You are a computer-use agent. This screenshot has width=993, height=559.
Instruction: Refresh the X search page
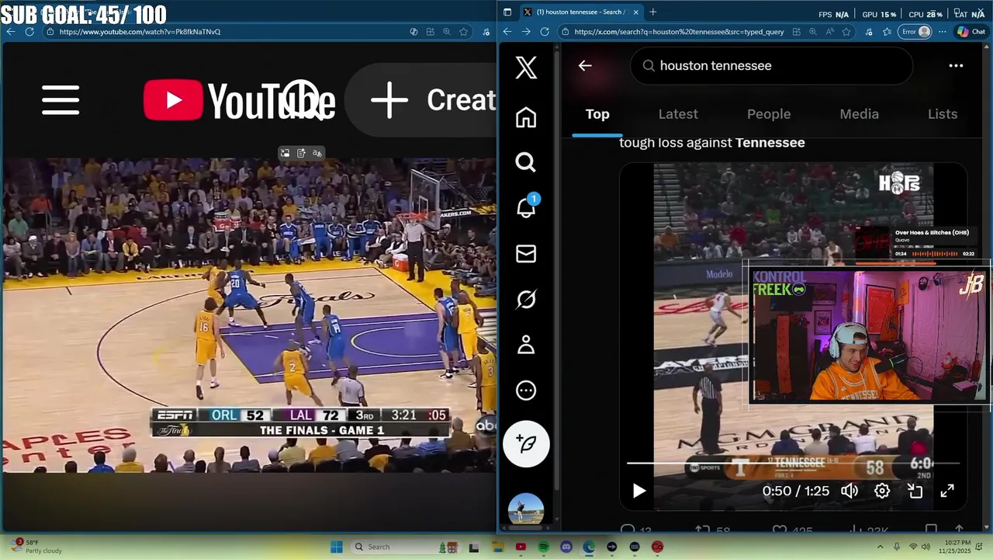(545, 32)
